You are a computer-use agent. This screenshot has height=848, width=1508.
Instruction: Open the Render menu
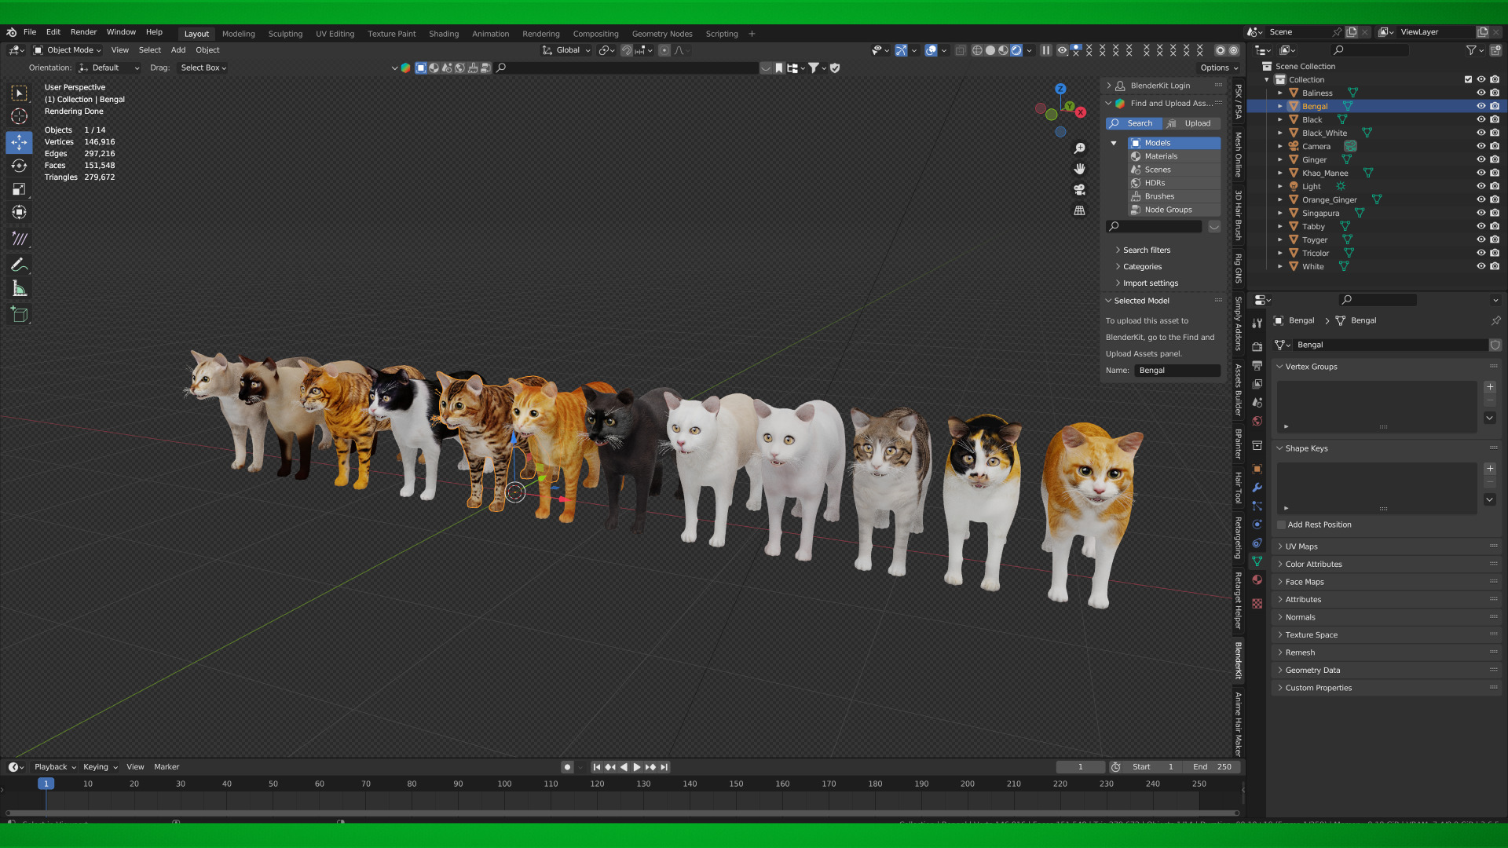pyautogui.click(x=83, y=32)
